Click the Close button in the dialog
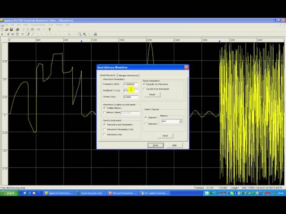The image size is (286, 214). pos(156,145)
